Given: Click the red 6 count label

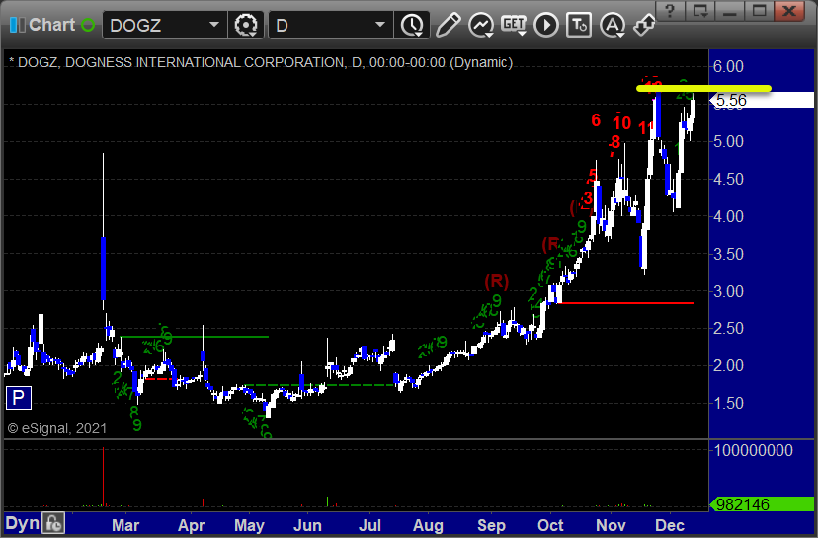Looking at the screenshot, I should click(x=596, y=120).
